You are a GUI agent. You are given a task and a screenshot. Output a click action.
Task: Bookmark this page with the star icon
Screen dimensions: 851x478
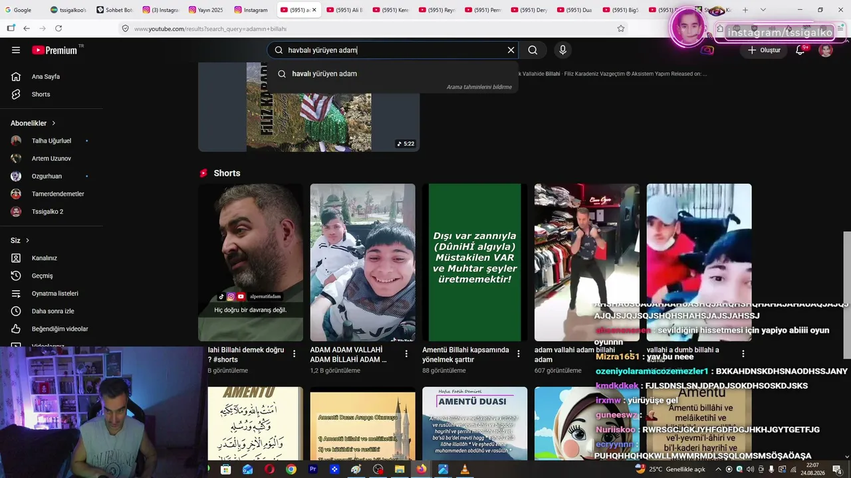621,29
